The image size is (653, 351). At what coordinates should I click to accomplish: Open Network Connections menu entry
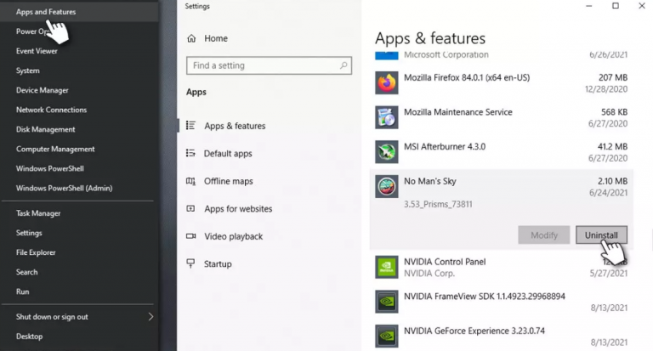[x=51, y=110]
